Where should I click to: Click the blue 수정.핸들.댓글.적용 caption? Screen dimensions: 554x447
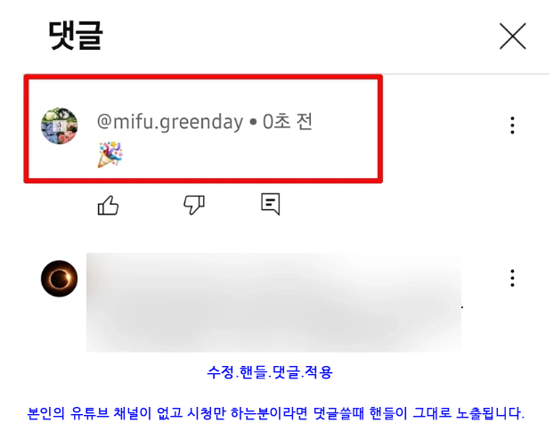270,372
